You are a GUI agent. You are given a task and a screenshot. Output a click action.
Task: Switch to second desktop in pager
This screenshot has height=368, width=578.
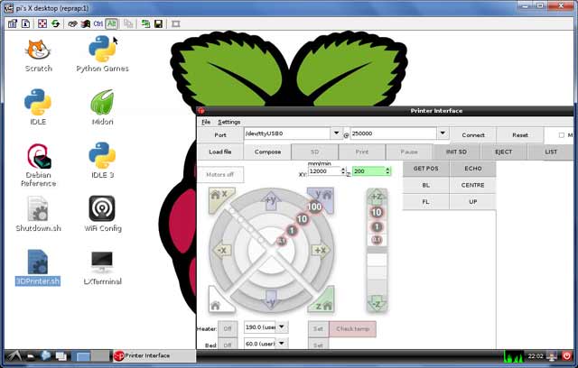pos(100,356)
